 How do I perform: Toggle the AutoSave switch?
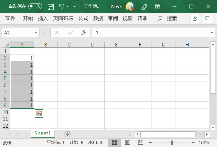35,6
